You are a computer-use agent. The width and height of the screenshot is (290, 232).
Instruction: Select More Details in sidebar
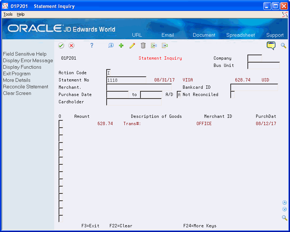click(17, 80)
